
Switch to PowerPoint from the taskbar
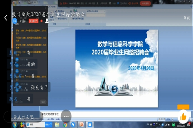[81, 125]
